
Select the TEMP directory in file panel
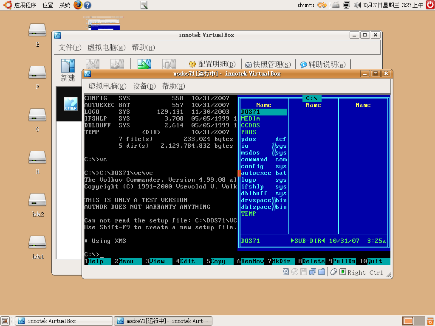[x=264, y=214]
